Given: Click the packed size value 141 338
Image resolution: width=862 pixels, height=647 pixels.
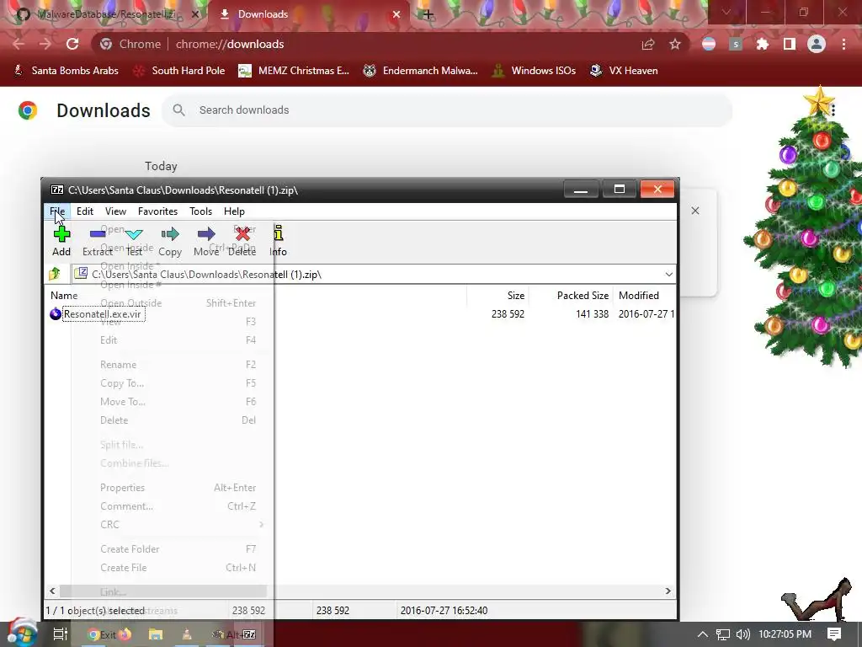Looking at the screenshot, I should 592,314.
